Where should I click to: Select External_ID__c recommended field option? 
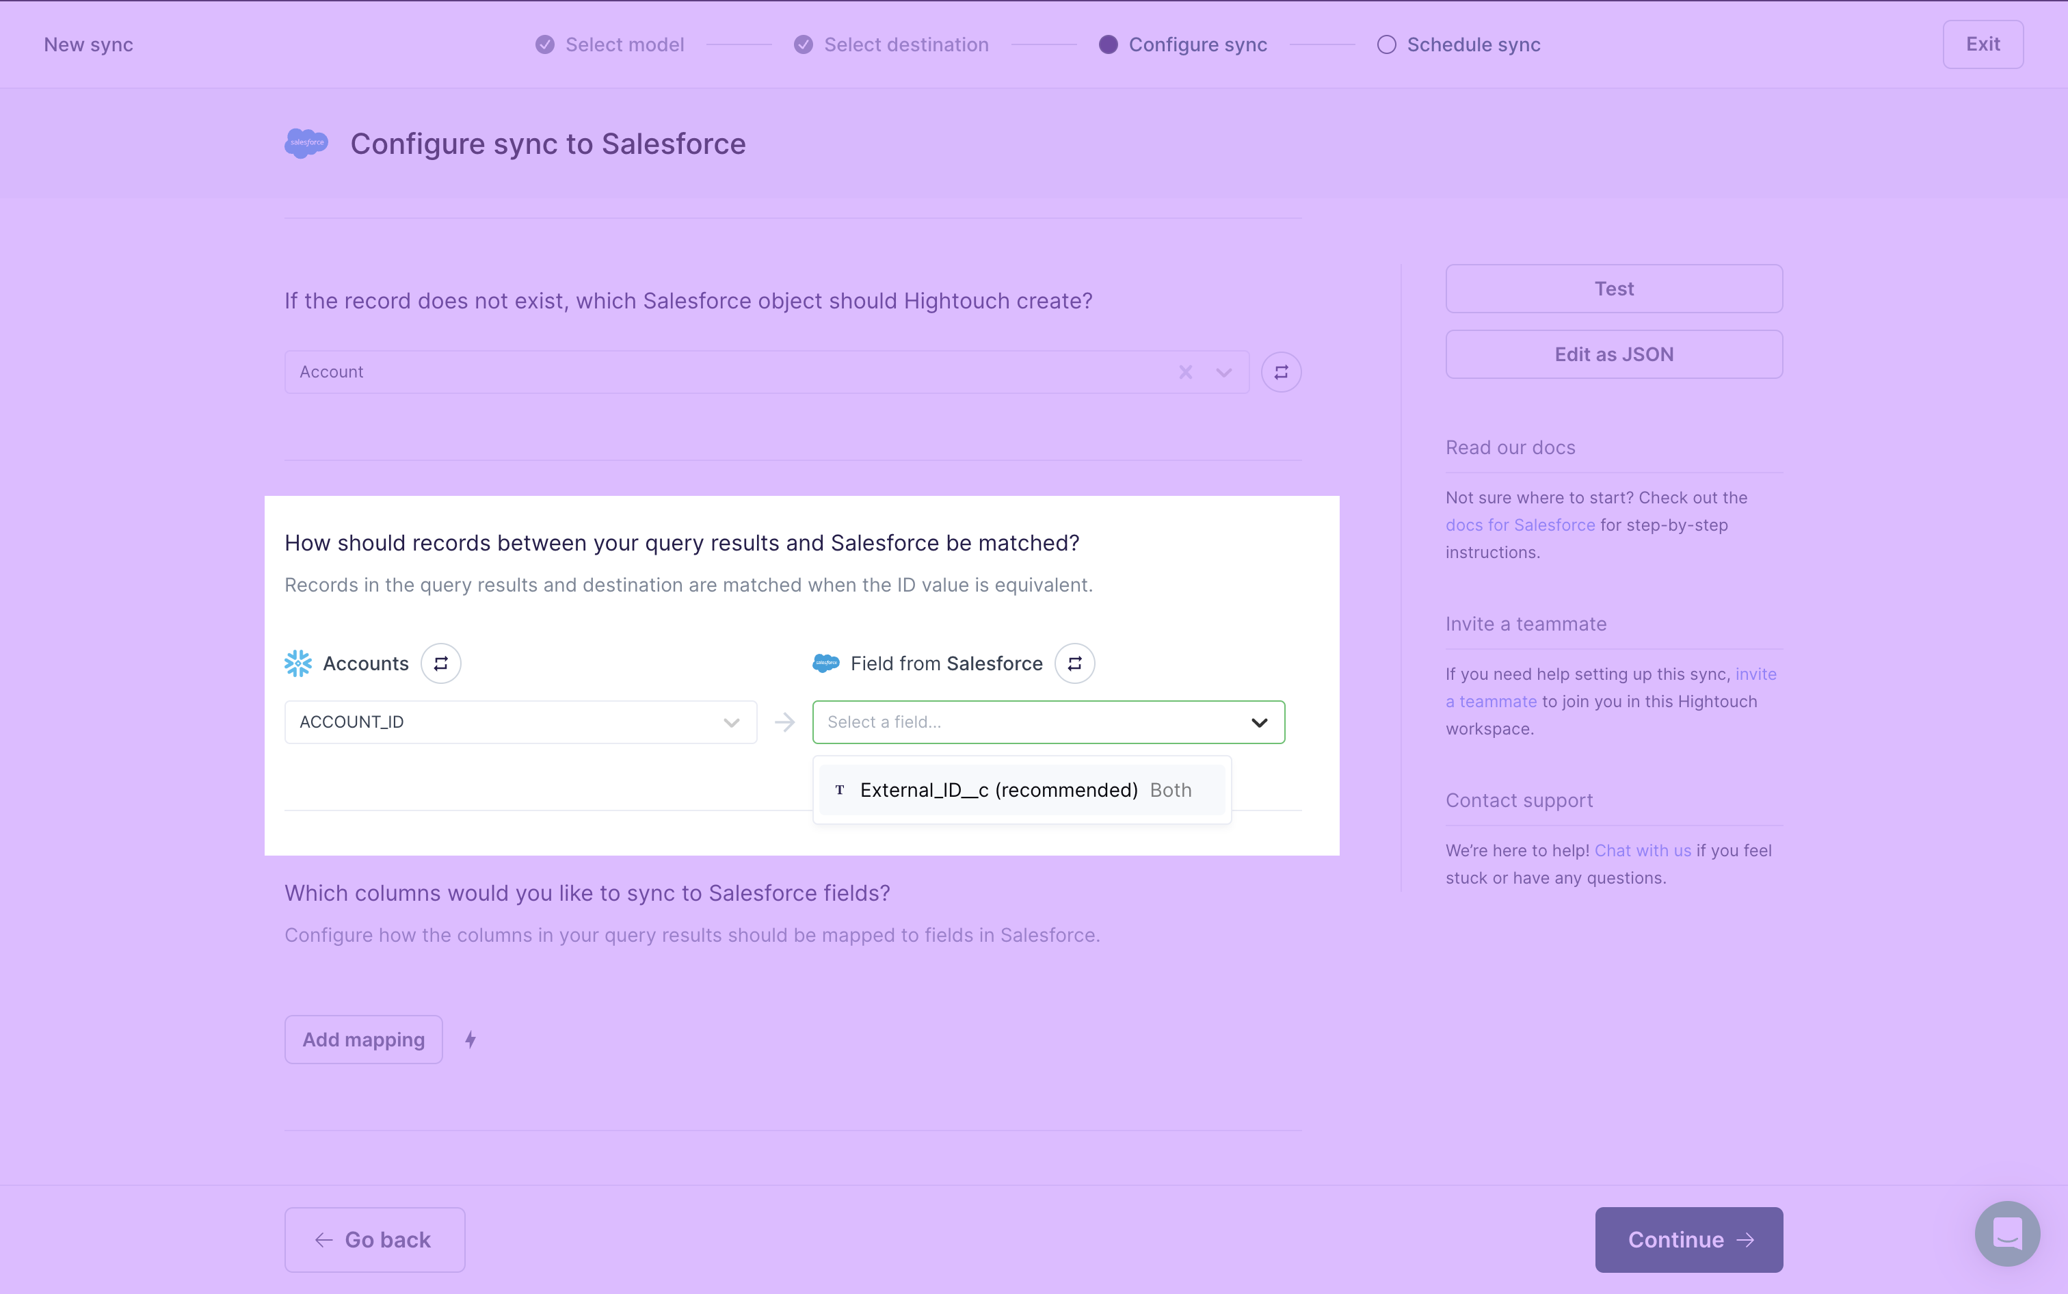[x=1020, y=790]
